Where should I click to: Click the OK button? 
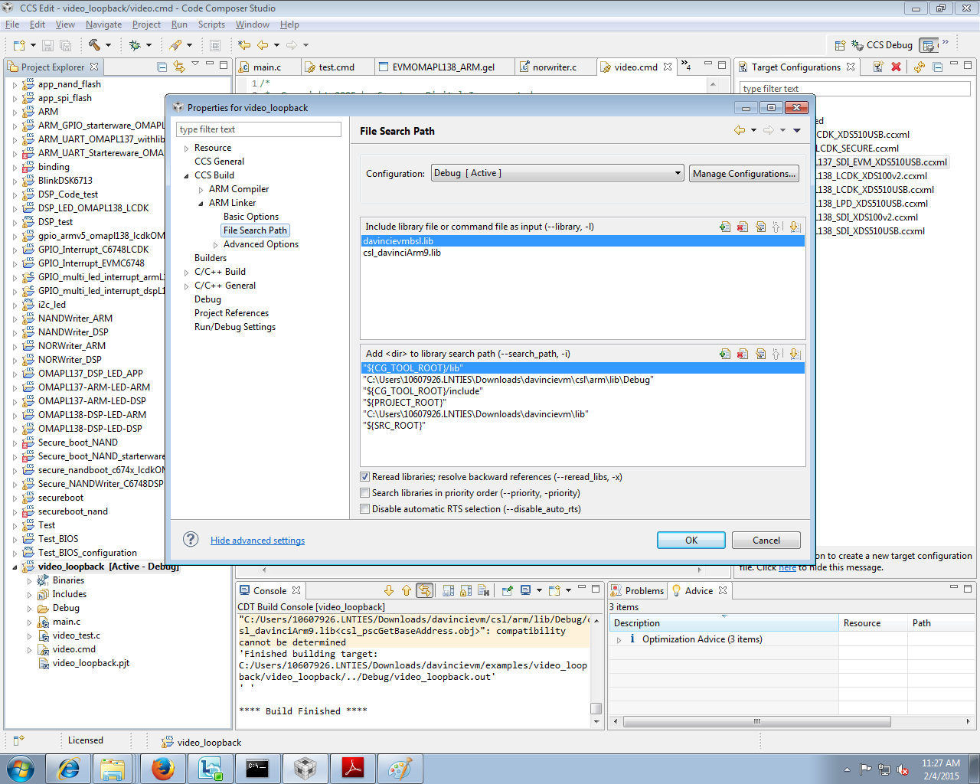pyautogui.click(x=691, y=540)
